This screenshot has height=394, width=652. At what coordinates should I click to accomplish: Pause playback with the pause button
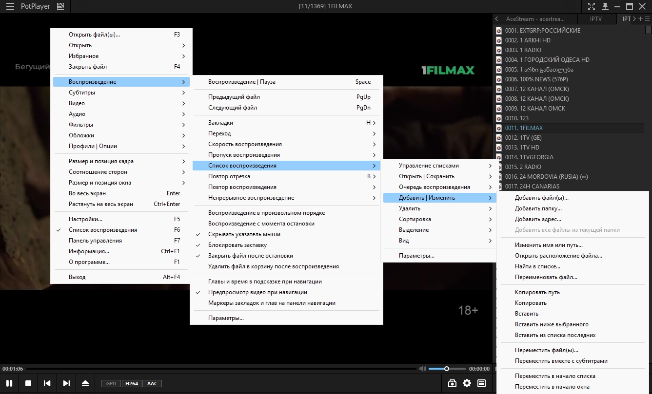[9, 383]
